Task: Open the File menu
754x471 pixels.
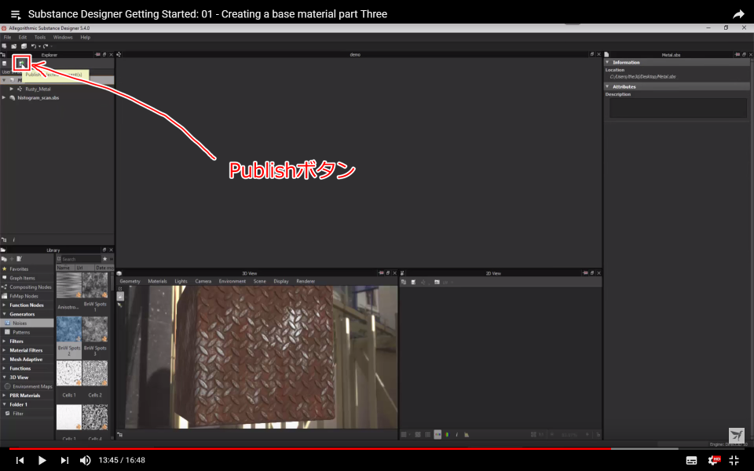Action: (7, 37)
